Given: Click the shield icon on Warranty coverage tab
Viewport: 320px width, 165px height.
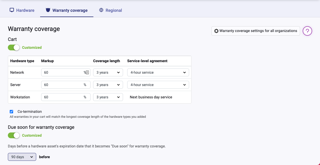Looking at the screenshot, I should 48,10.
